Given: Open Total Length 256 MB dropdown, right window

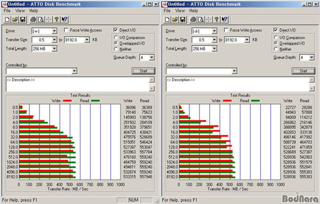Looking at the screenshot, I should click(x=214, y=49).
